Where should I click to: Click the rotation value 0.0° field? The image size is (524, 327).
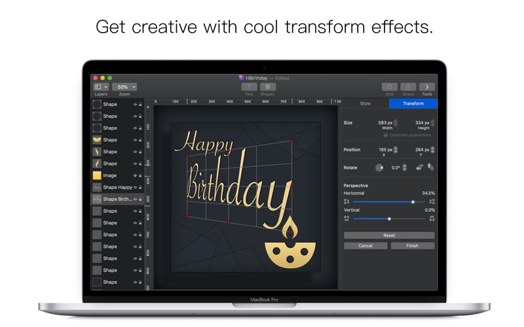(396, 167)
